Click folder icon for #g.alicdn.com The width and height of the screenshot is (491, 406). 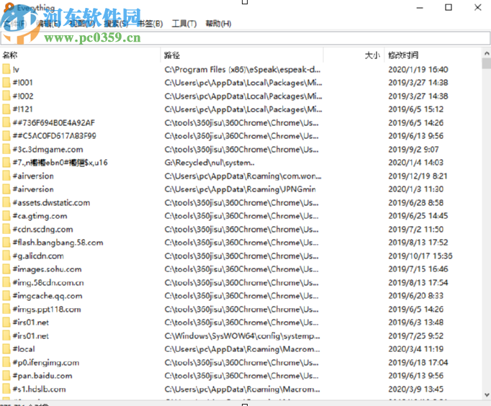point(6,256)
